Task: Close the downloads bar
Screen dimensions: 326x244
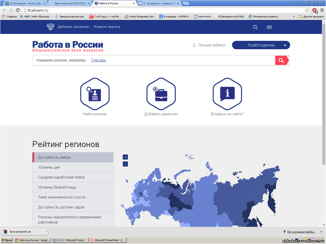Action: coord(322,232)
